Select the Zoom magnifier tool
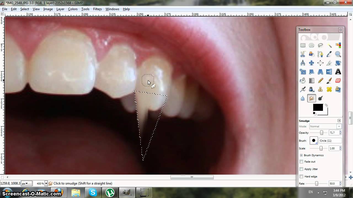This screenshot has width=353, height=198. pyautogui.click(x=338, y=54)
